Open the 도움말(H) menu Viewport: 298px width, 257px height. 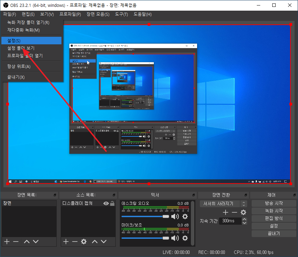142,14
